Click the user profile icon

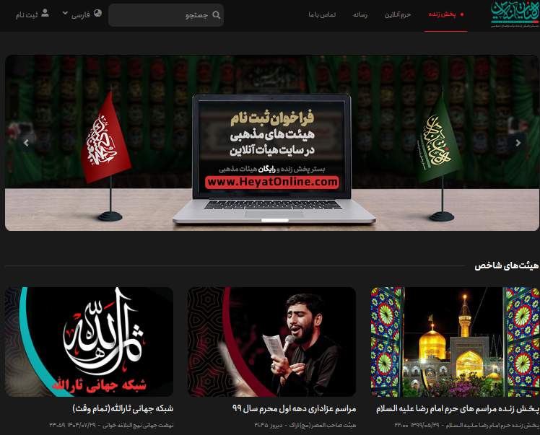point(45,13)
